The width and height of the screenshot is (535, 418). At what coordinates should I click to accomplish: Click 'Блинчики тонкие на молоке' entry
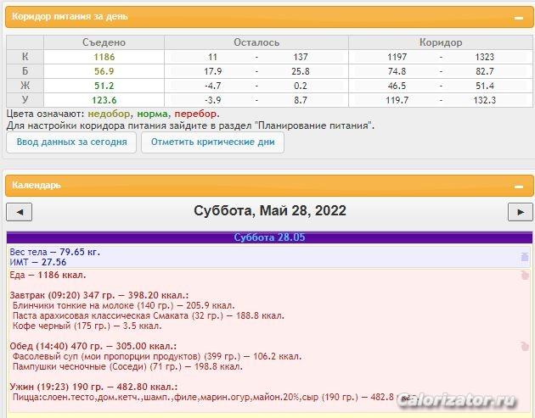pos(123,305)
